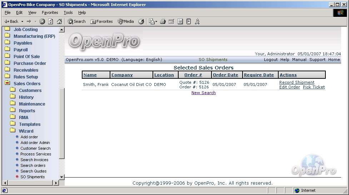Image resolution: width=349 pixels, height=195 pixels.
Task: Sort by Order Date column header
Action: pyautogui.click(x=225, y=75)
